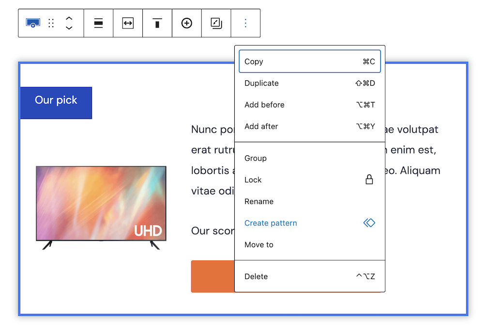This screenshot has height=329, width=484.
Task: Click the six-dot drag handle icon
Action: [51, 23]
